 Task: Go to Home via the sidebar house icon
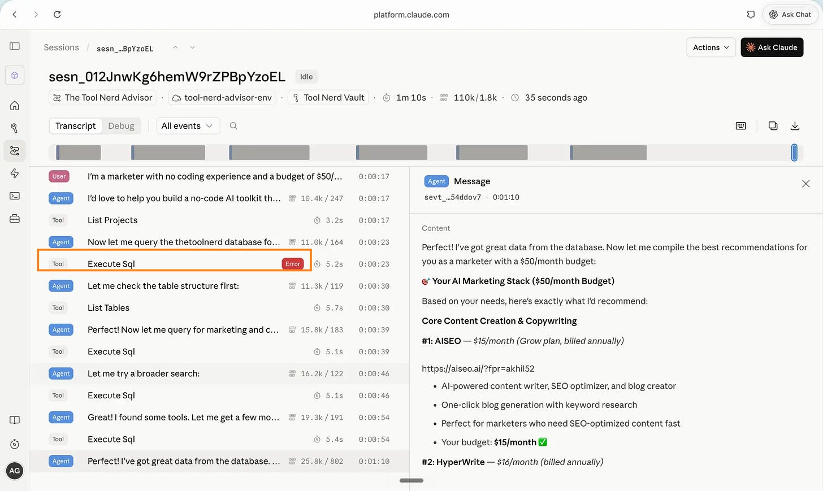coord(15,106)
